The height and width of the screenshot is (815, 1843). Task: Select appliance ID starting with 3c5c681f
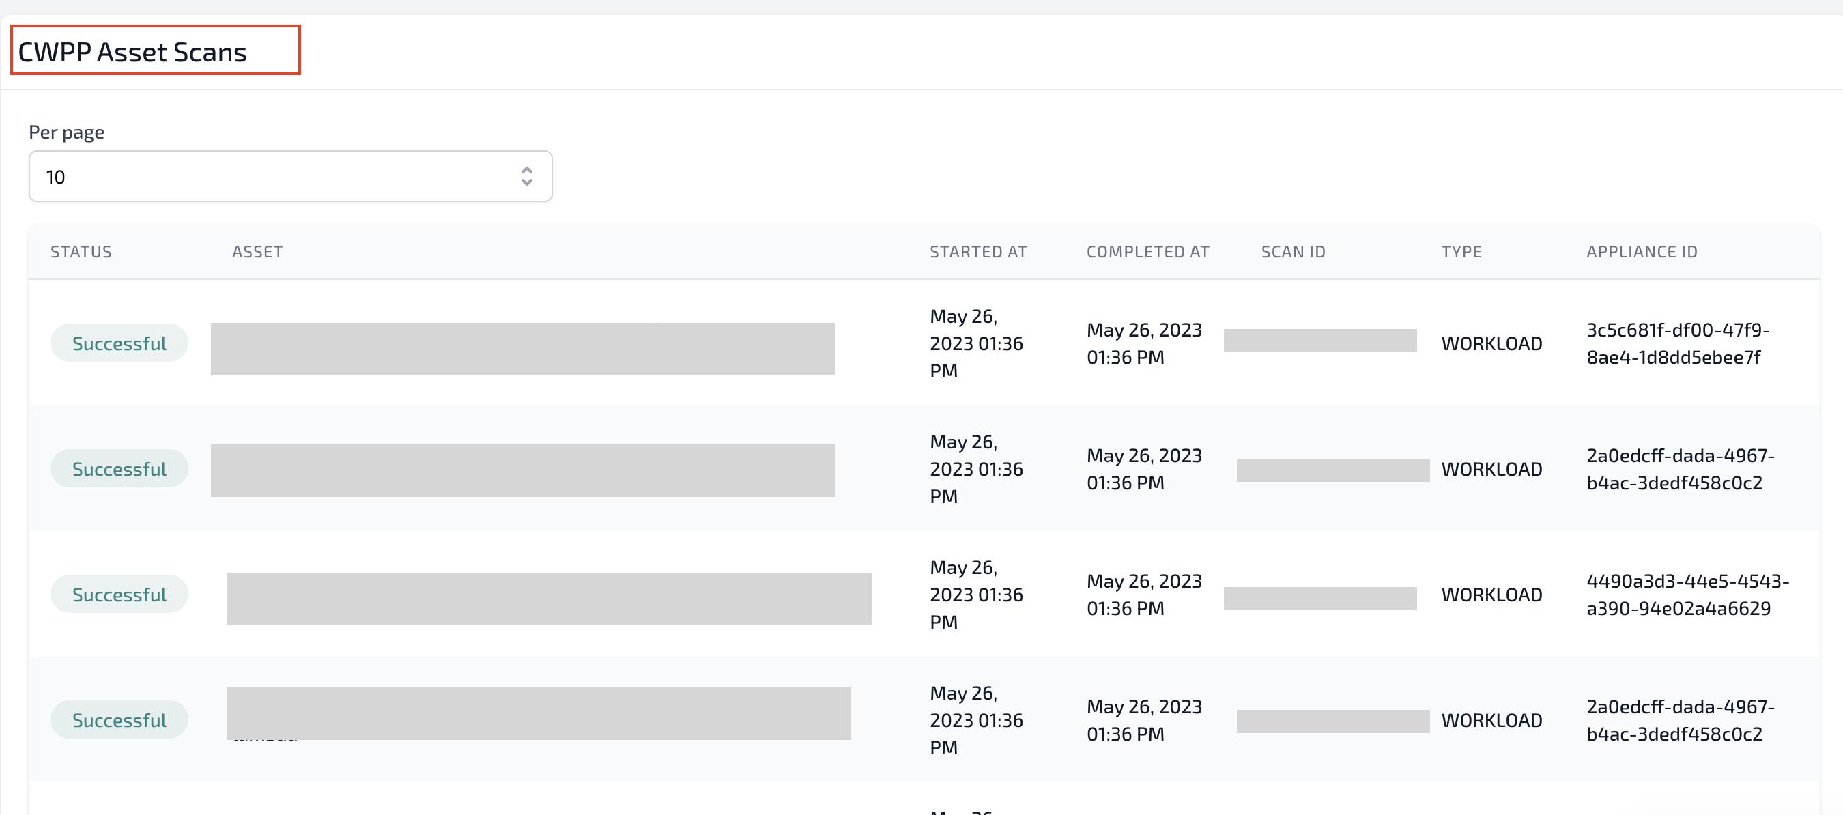pos(1677,343)
